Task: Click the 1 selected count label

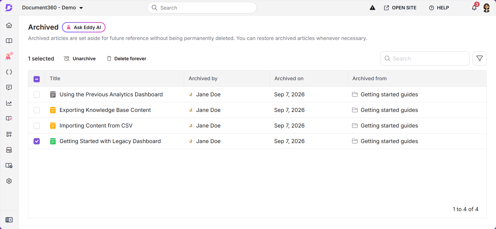Action: click(x=41, y=59)
